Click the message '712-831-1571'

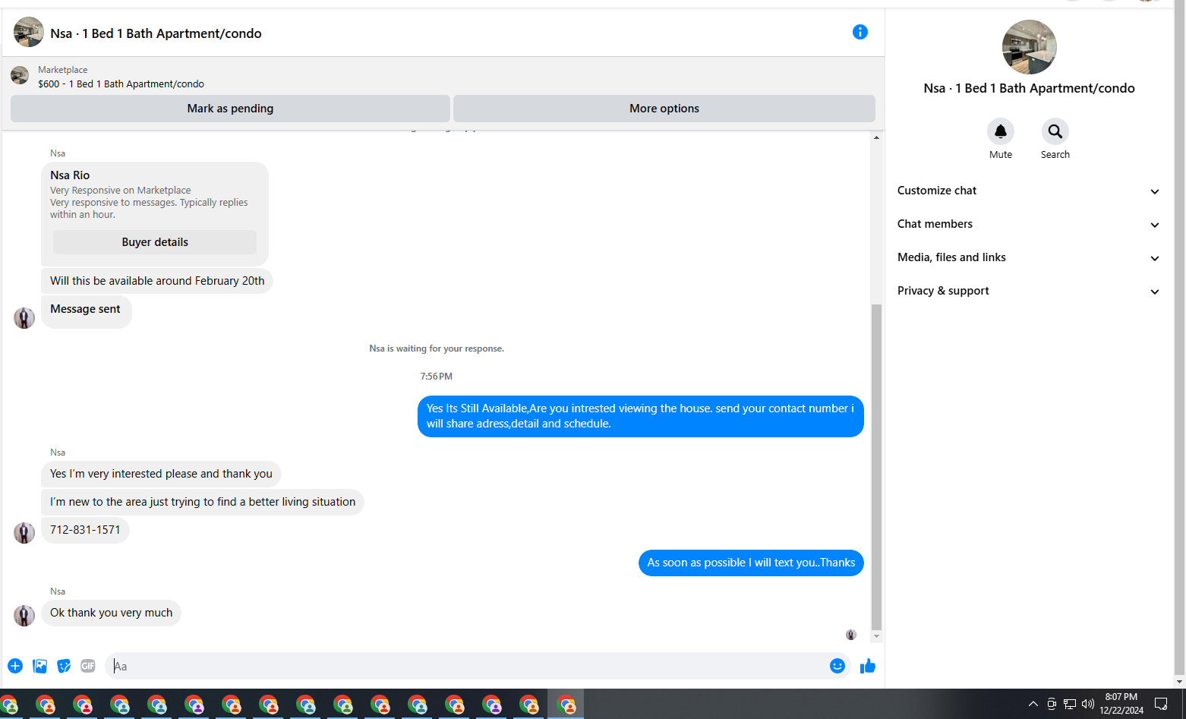[85, 530]
